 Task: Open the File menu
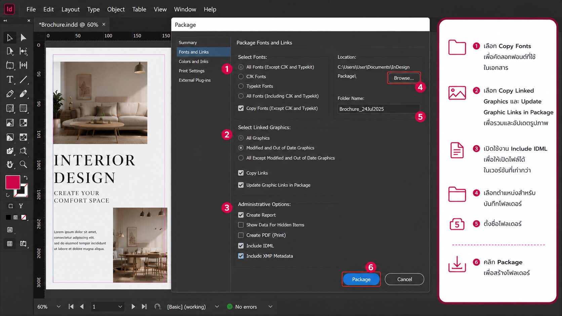coord(31,9)
